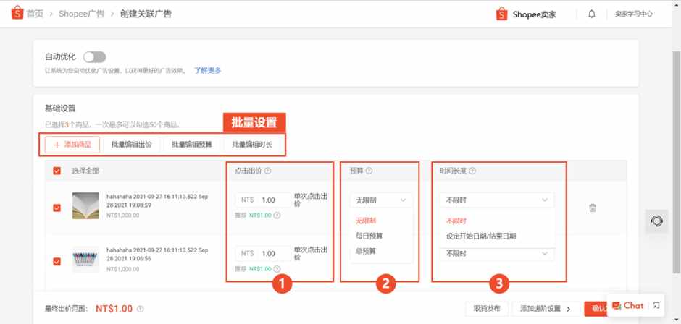
Task: Click help icon next to 预算 header
Action: [x=369, y=171]
